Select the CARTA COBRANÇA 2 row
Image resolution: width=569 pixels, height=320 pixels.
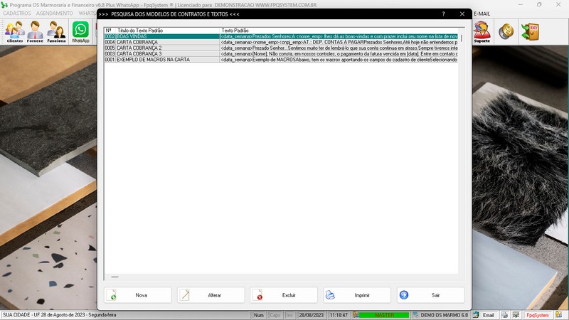(x=281, y=48)
